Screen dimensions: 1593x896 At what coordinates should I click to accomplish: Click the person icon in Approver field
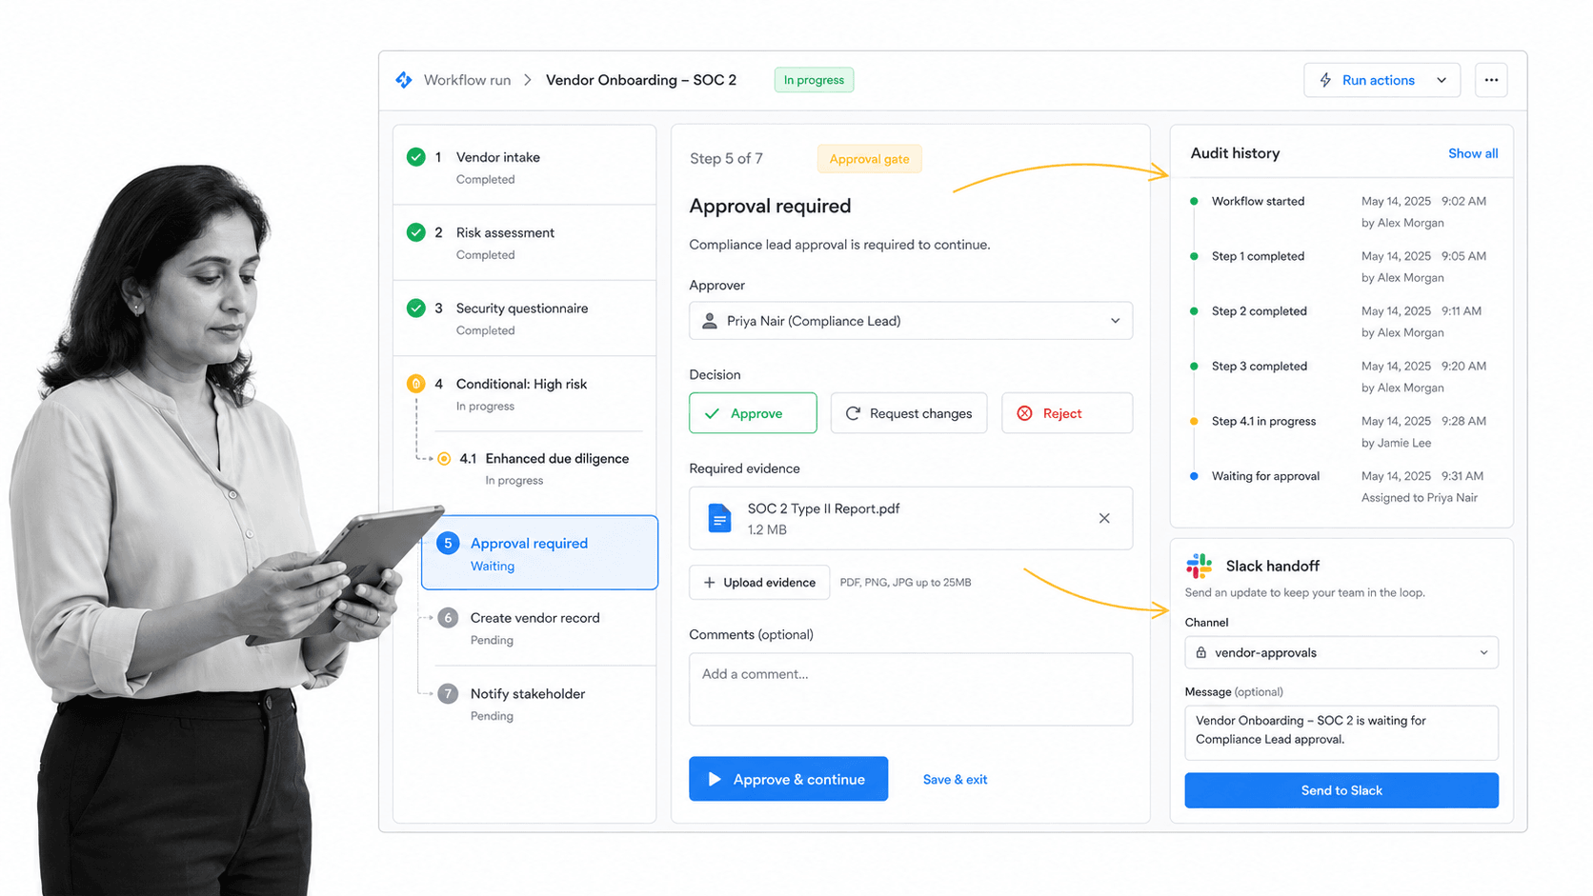tap(710, 321)
